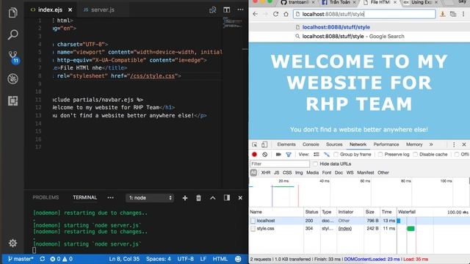Image resolution: width=470 pixels, height=264 pixels.
Task: Toggle capture screenshots camera icon
Action: pyautogui.click(x=278, y=155)
